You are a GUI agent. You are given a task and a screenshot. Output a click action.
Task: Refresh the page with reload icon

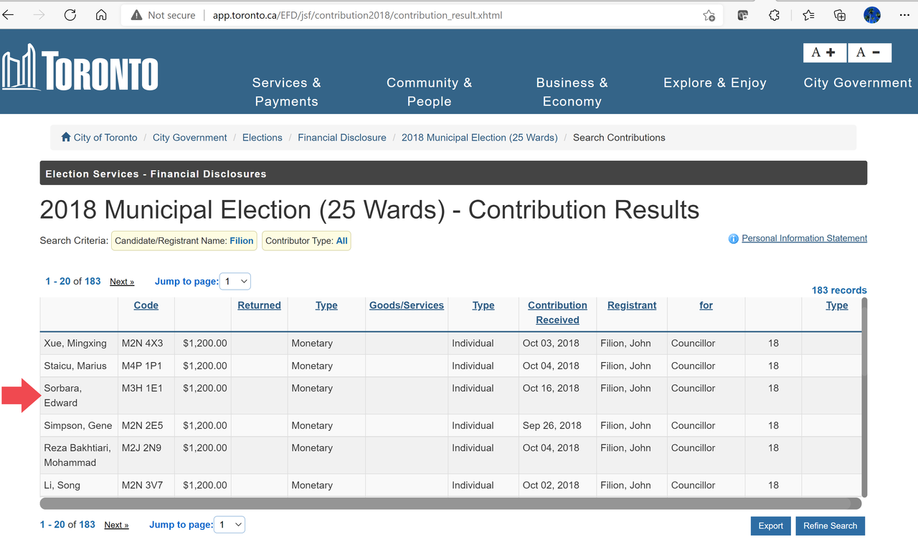click(x=70, y=15)
